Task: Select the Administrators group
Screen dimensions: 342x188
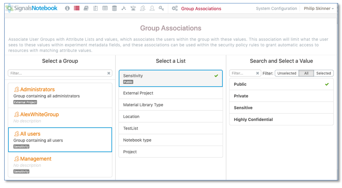Action: [37, 89]
